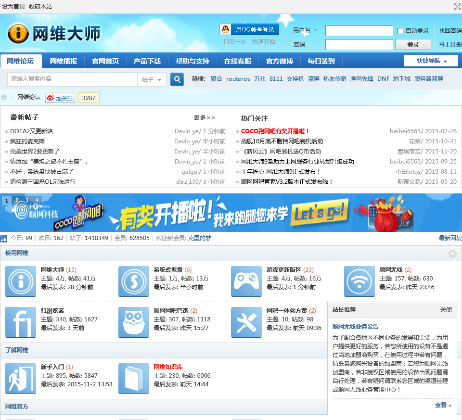This screenshot has height=420, width=462.
Task: Open the f1浏览器 board icon
Action: tap(21, 322)
